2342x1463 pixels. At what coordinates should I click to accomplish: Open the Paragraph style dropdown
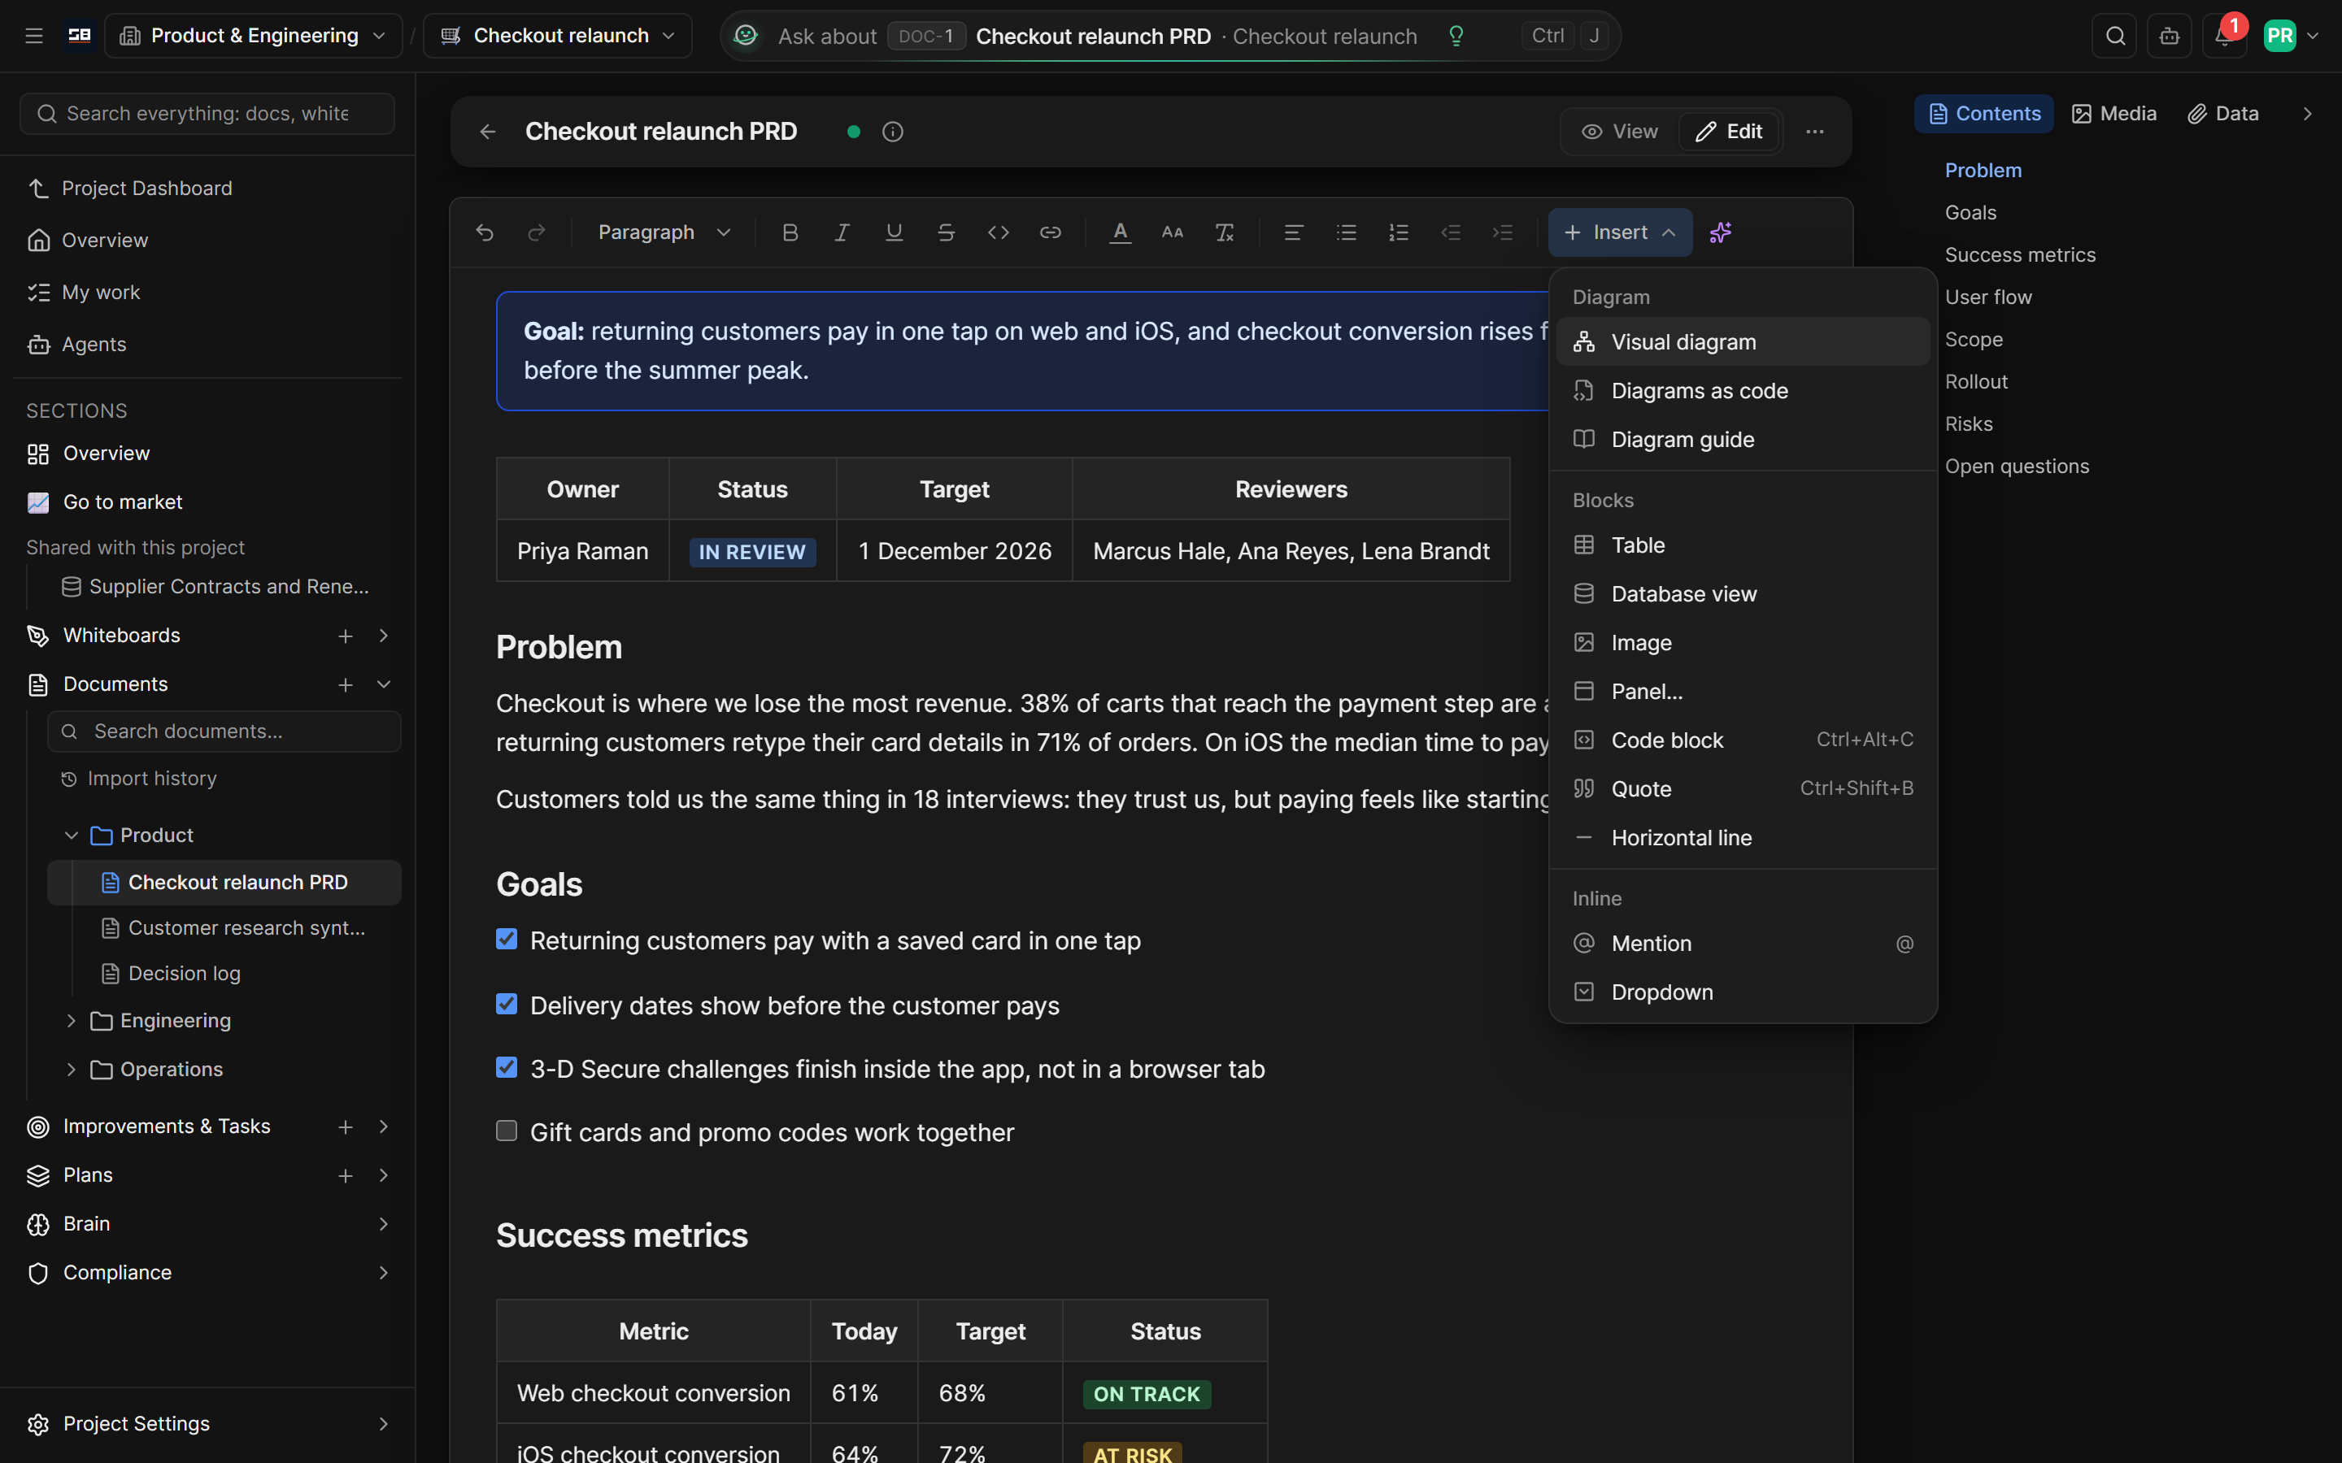pyautogui.click(x=664, y=232)
